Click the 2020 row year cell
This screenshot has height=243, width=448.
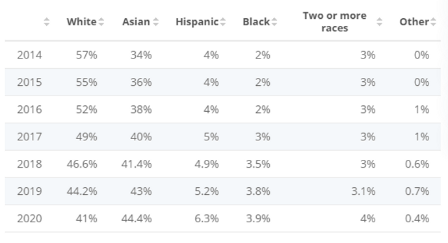point(29,218)
